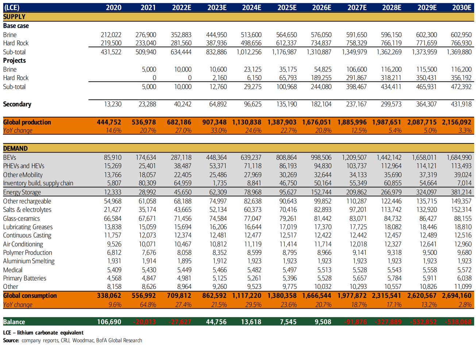The width and height of the screenshot is (476, 346).
Task: Select the SUPPLY section header
Action: point(14,17)
